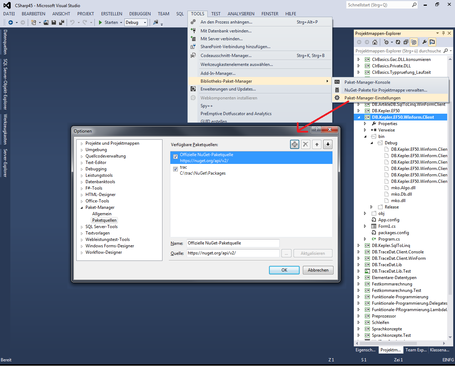
Task: Select Paketquellen under Paket-Manager
Action: point(104,220)
